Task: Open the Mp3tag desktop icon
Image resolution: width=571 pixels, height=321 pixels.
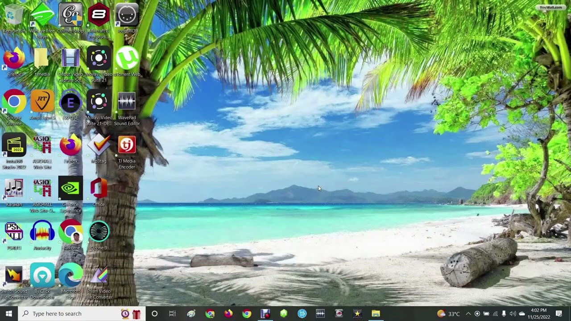Action: (x=99, y=148)
